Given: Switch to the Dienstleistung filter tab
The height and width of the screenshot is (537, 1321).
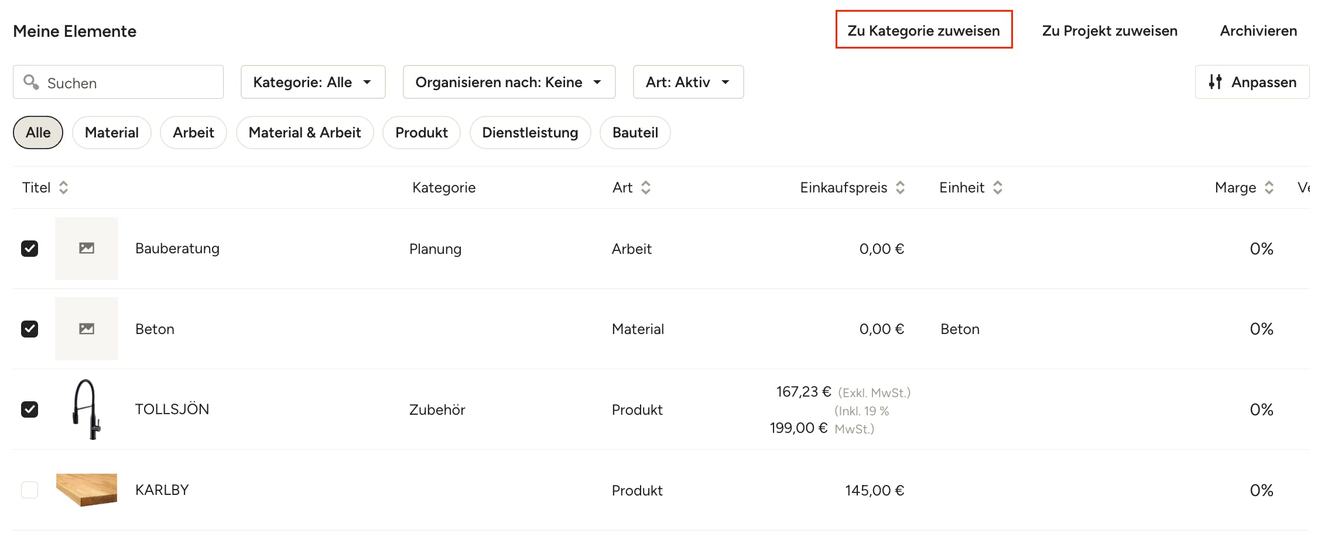Looking at the screenshot, I should [x=530, y=133].
